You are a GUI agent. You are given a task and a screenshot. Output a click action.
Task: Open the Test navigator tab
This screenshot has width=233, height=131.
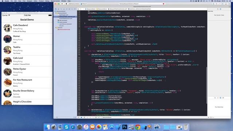[67, 9]
